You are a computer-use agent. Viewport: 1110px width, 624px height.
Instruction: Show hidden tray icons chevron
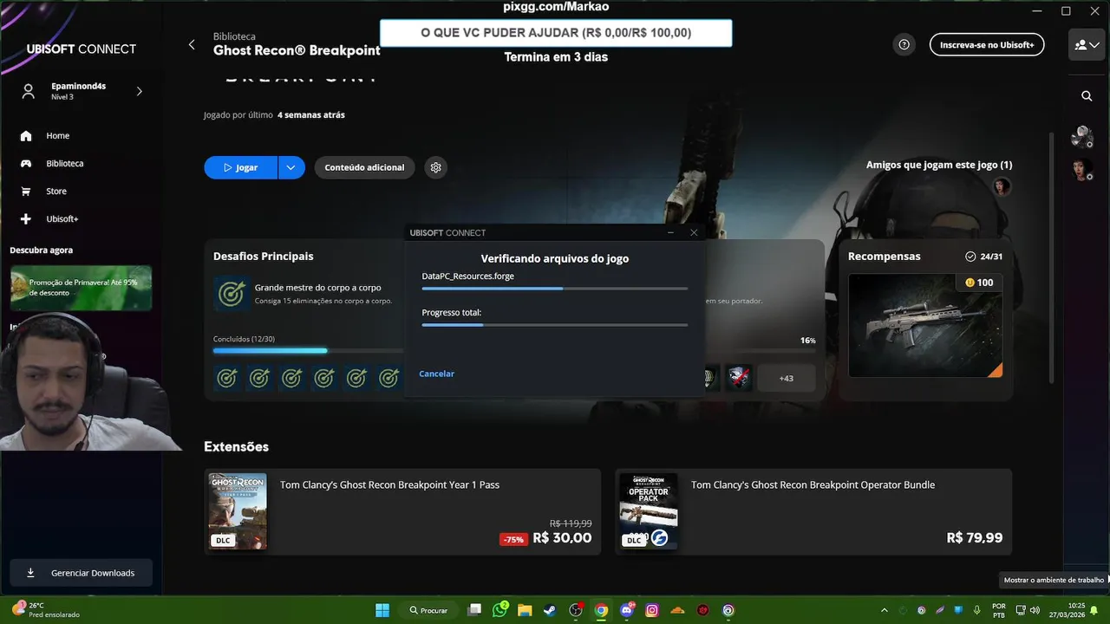click(x=885, y=610)
